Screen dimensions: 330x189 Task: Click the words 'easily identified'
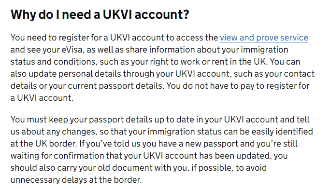tap(282, 132)
